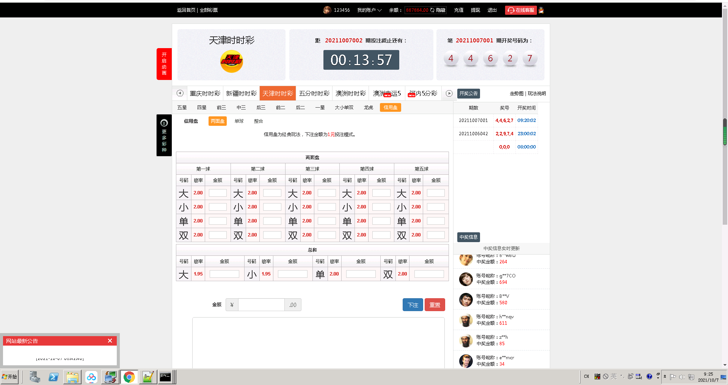Toggle balance visibility with 隐藏
Viewport: 728px width, 385px height.
[441, 10]
